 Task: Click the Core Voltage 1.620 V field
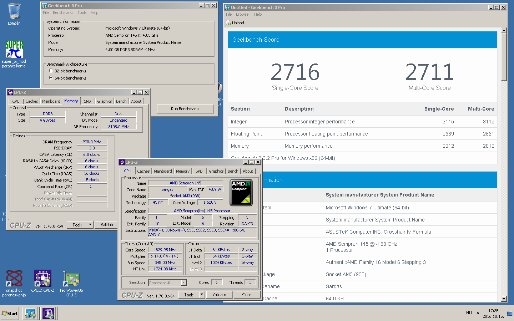click(x=210, y=202)
